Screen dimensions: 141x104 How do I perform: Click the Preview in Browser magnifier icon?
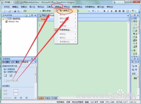18,11
